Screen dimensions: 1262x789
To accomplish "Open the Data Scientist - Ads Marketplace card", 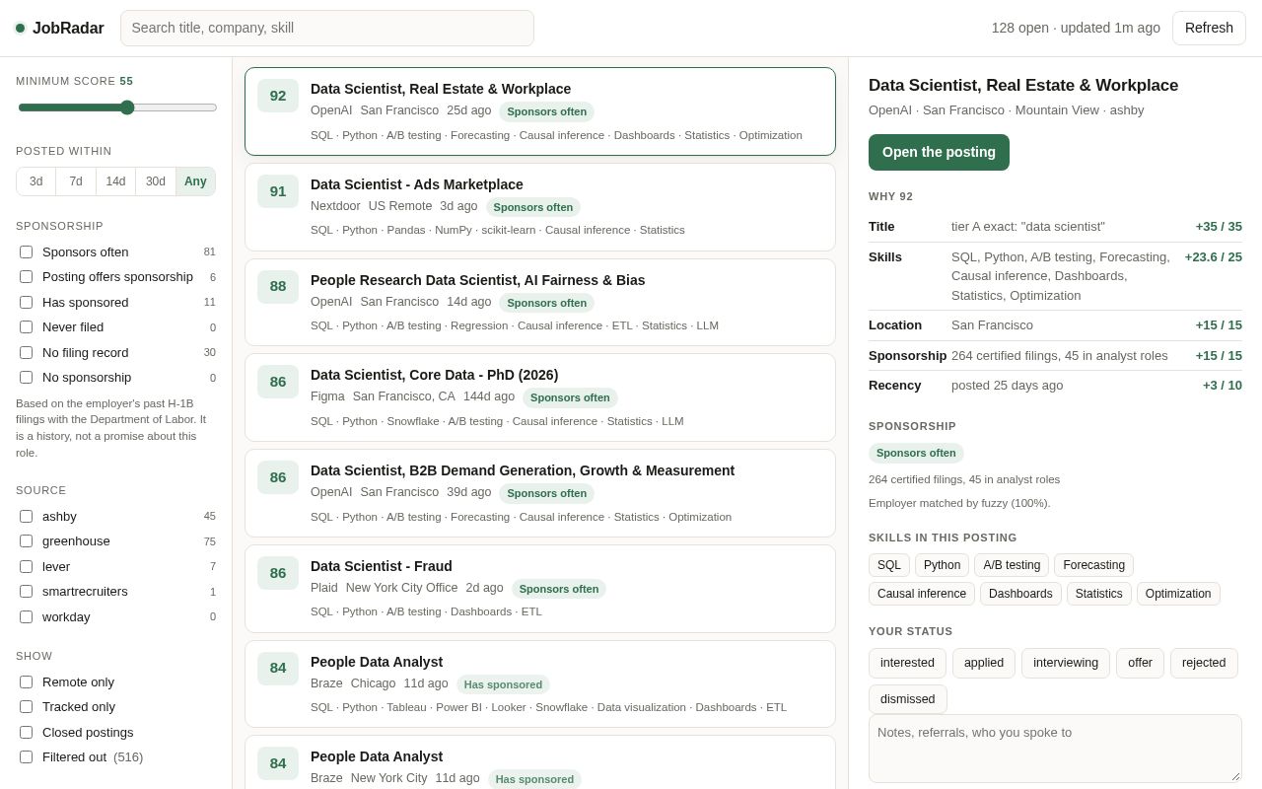I will 540,207.
